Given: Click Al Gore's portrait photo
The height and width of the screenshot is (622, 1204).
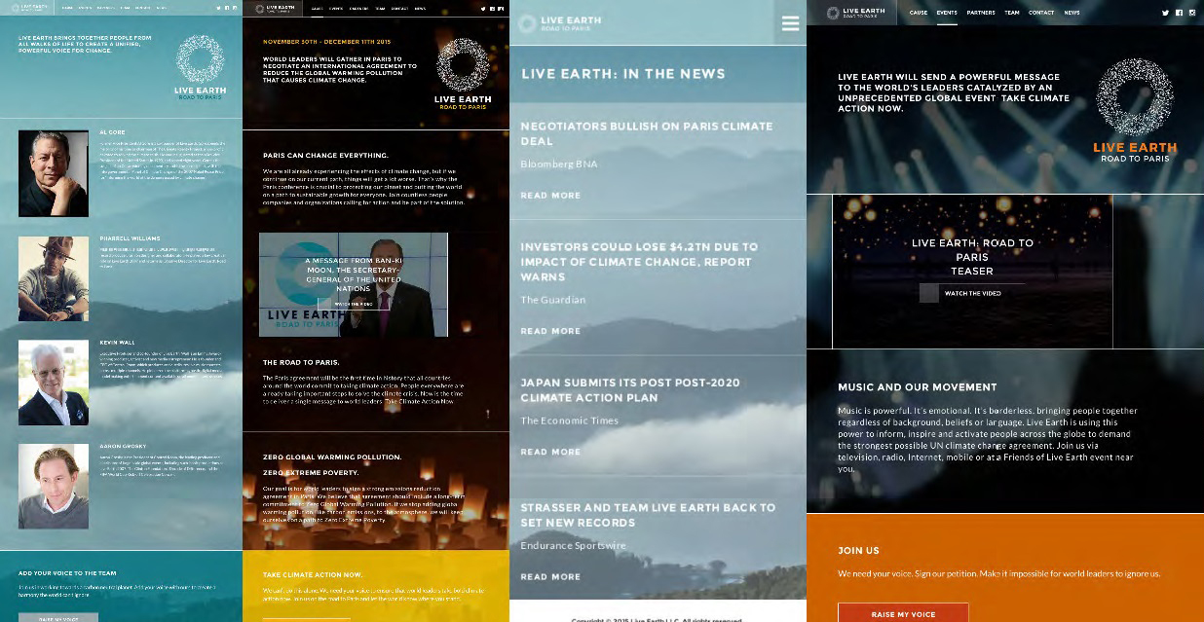Looking at the screenshot, I should pos(54,173).
